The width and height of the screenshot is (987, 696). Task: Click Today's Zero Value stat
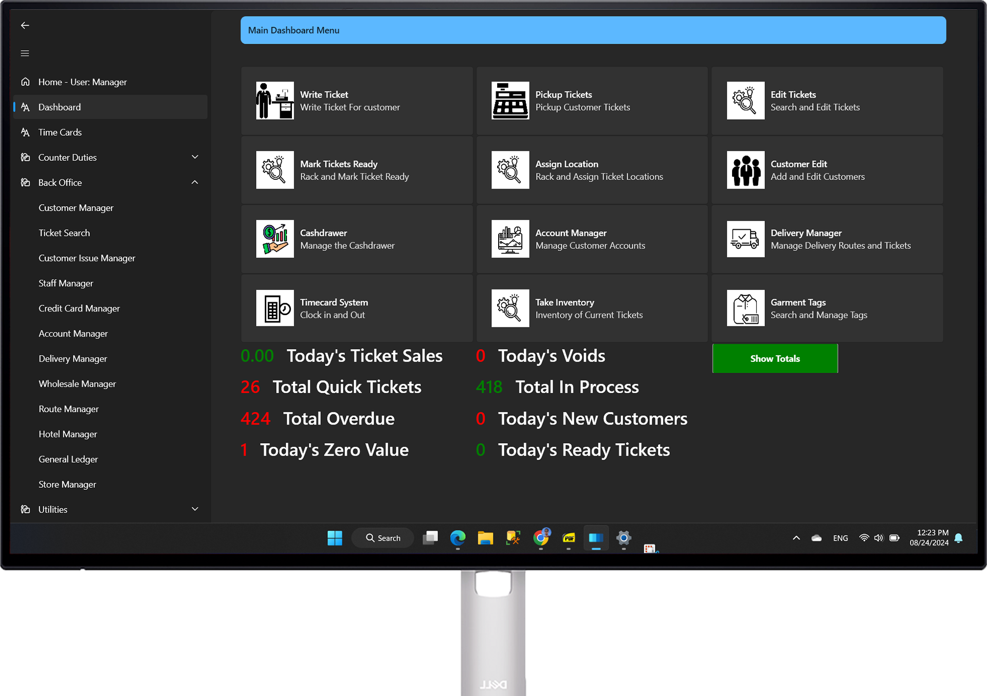click(x=324, y=450)
